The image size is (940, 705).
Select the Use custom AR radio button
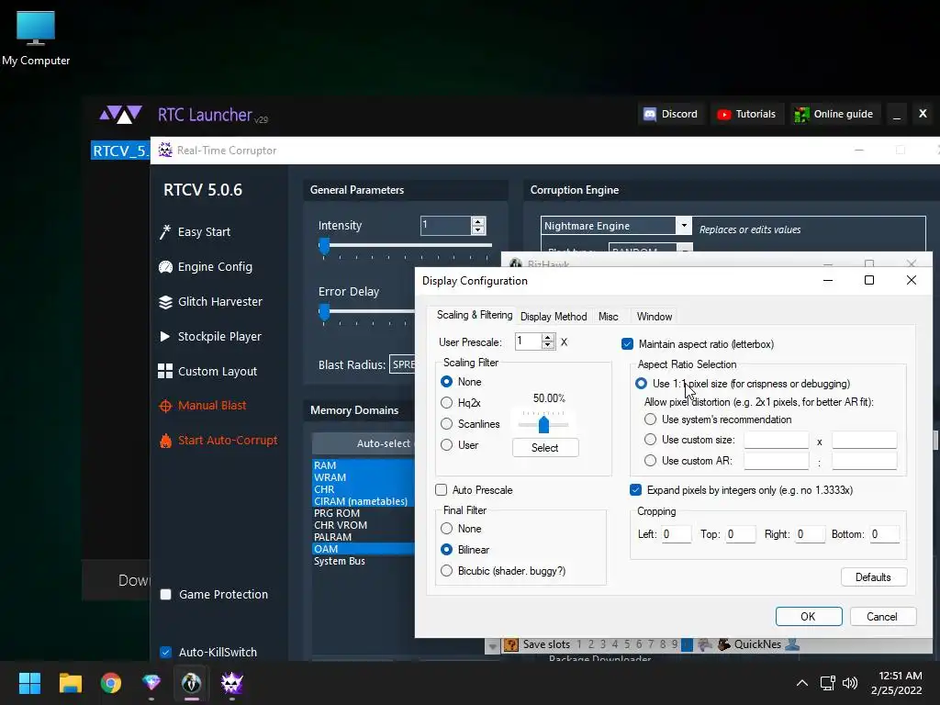pos(651,461)
